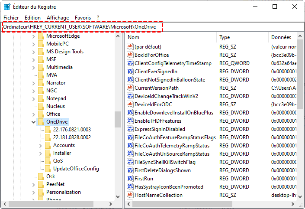The image size is (305, 209).
Task: Expand the MicrosoftEdge key
Action: (33, 36)
